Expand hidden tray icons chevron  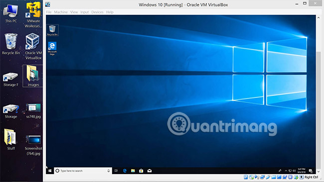[286, 171]
